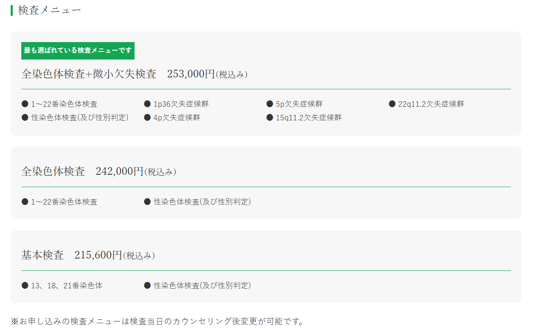Image resolution: width=545 pixels, height=330 pixels.
Task: Select 性染色体検査(及び性別判定) in the 253,000円 plan
Action: (x=80, y=117)
